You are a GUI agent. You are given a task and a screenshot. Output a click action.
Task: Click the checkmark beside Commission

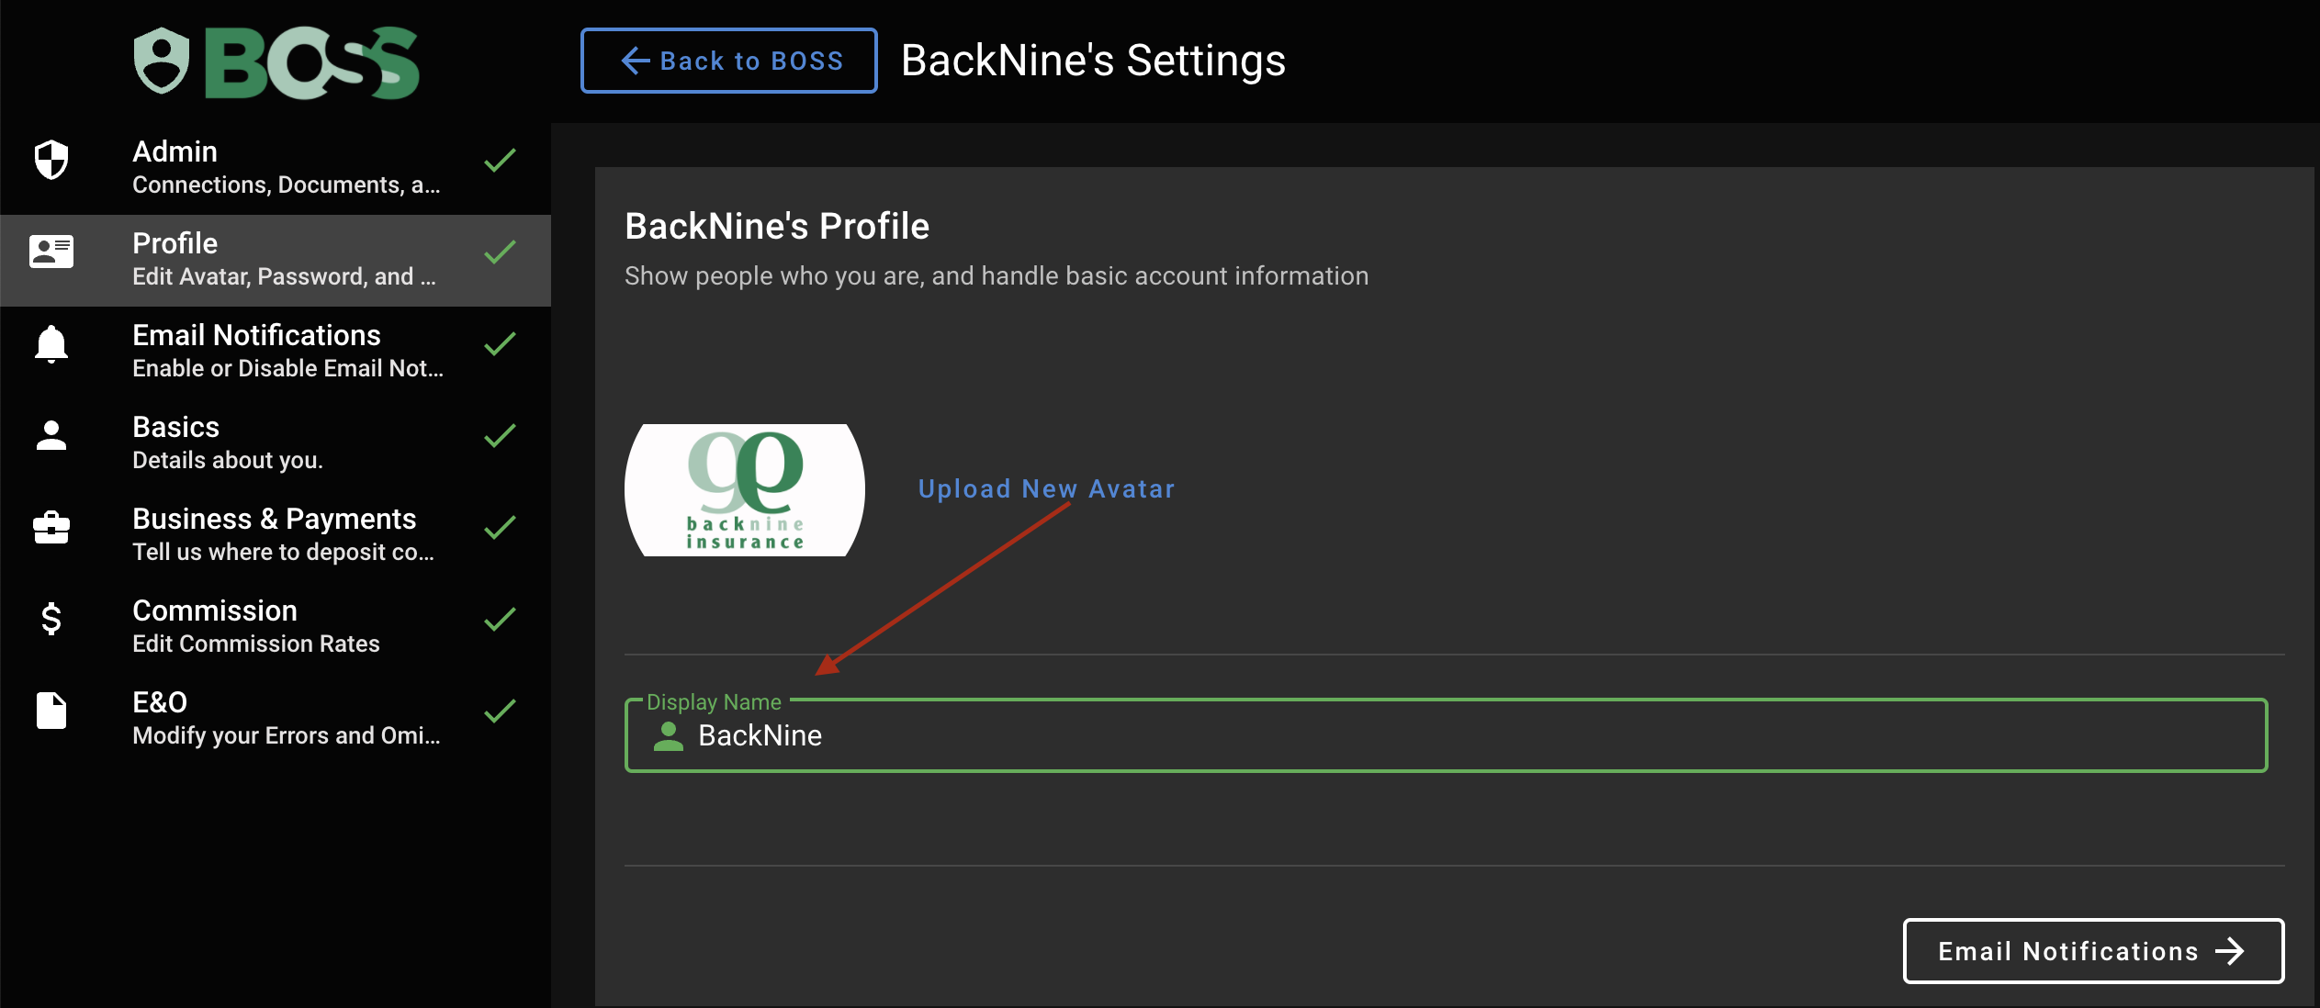(x=500, y=620)
